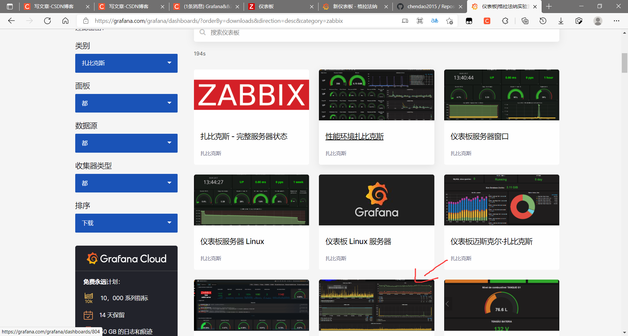Expand the 面板 panel dropdown

click(126, 103)
